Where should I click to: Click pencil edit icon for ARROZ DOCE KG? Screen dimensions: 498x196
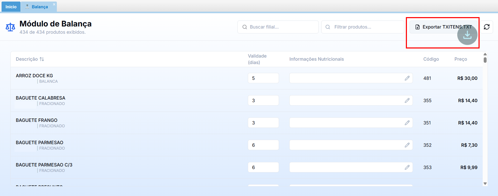[x=407, y=78]
